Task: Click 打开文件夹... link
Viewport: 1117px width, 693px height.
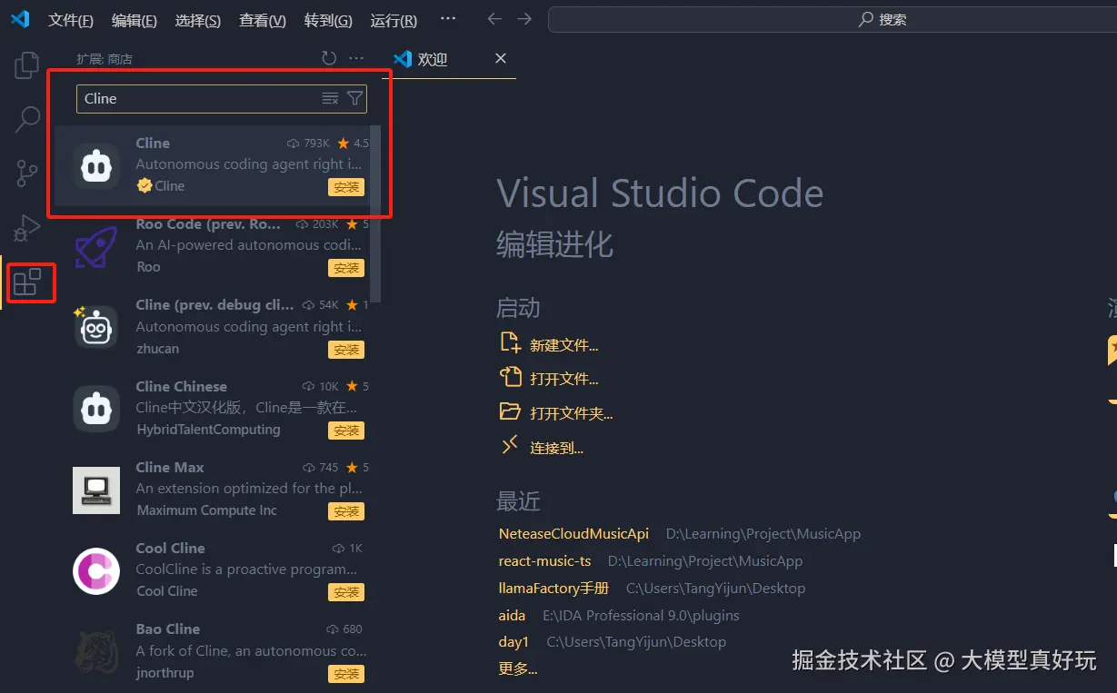Action: pyautogui.click(x=571, y=413)
